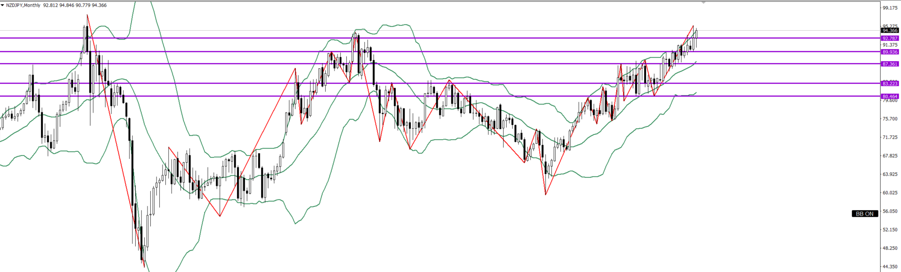Click the purple 87.361 level label

[x=890, y=64]
